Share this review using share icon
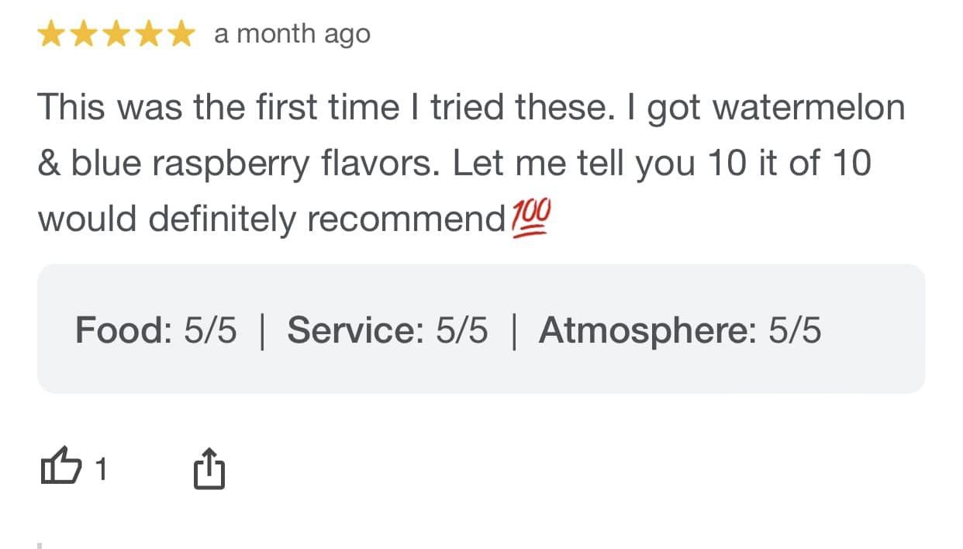Screen dimensions: 963x549 click(208, 469)
